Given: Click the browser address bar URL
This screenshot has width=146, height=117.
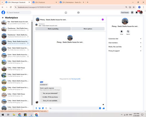Looking at the screenshot, I should (x=34, y=7).
